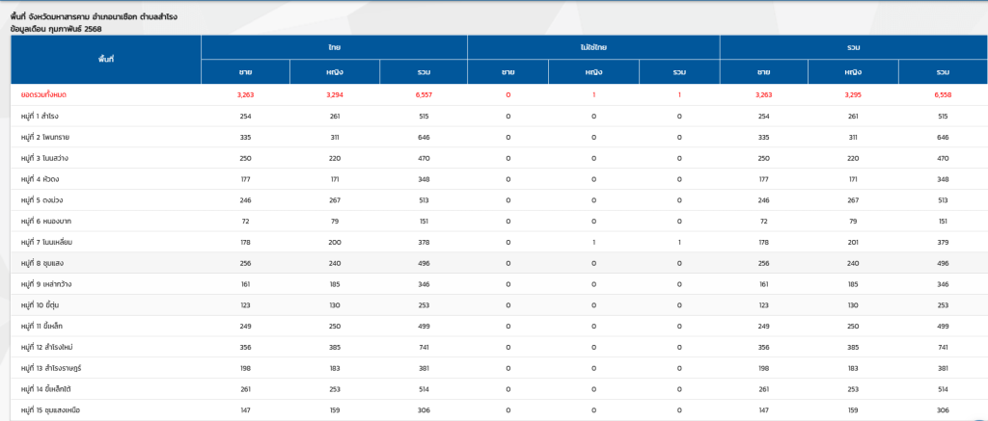Select the Thai total value 6,557

tap(424, 94)
